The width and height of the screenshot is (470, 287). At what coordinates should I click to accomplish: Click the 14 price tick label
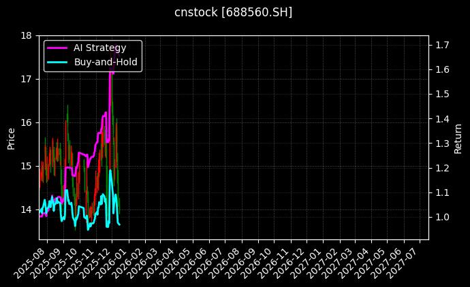(27, 209)
